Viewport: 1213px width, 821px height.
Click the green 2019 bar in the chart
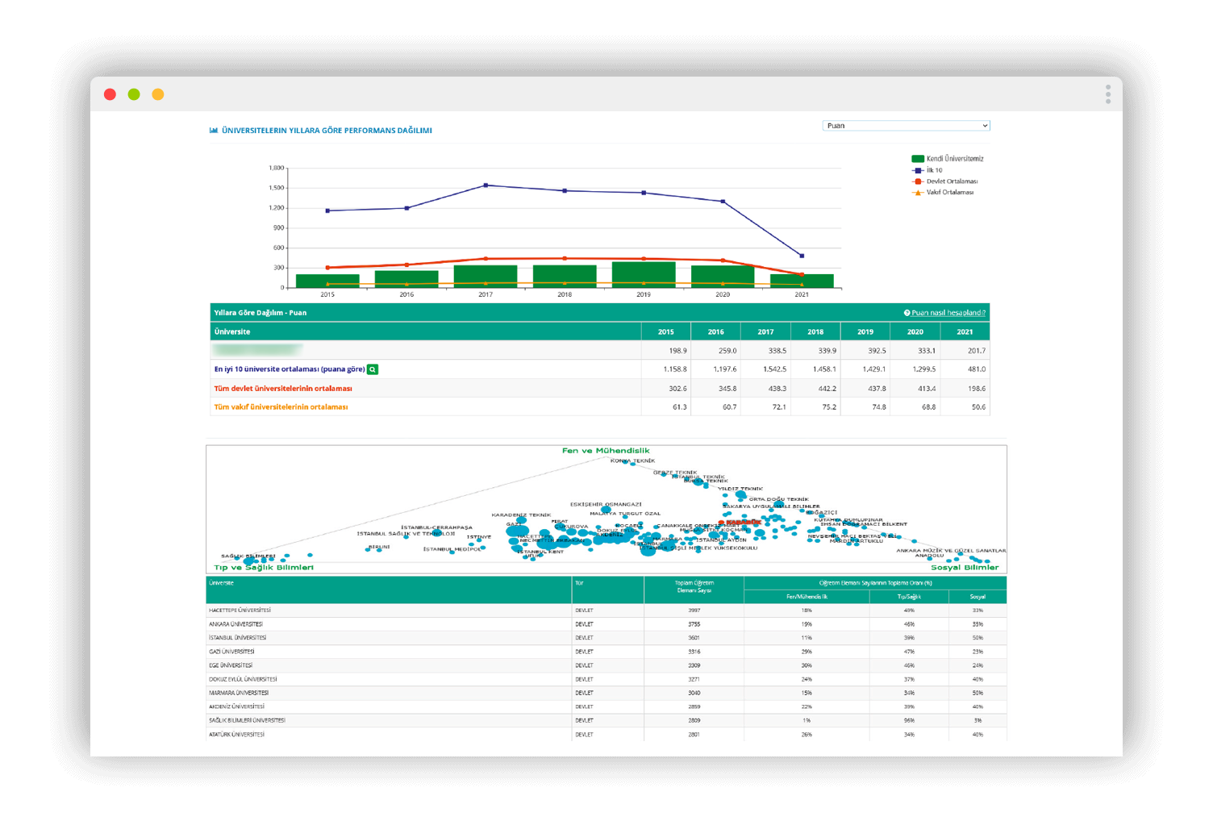(x=644, y=274)
